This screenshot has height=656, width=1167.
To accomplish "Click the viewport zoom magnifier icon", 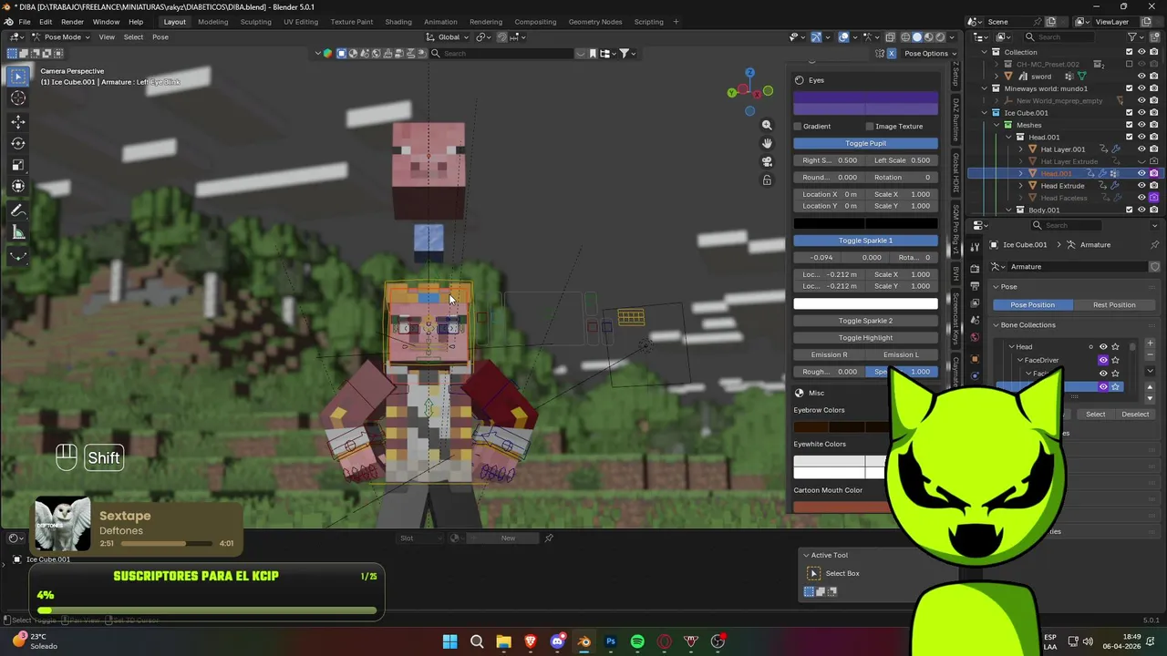I will pyautogui.click(x=767, y=125).
